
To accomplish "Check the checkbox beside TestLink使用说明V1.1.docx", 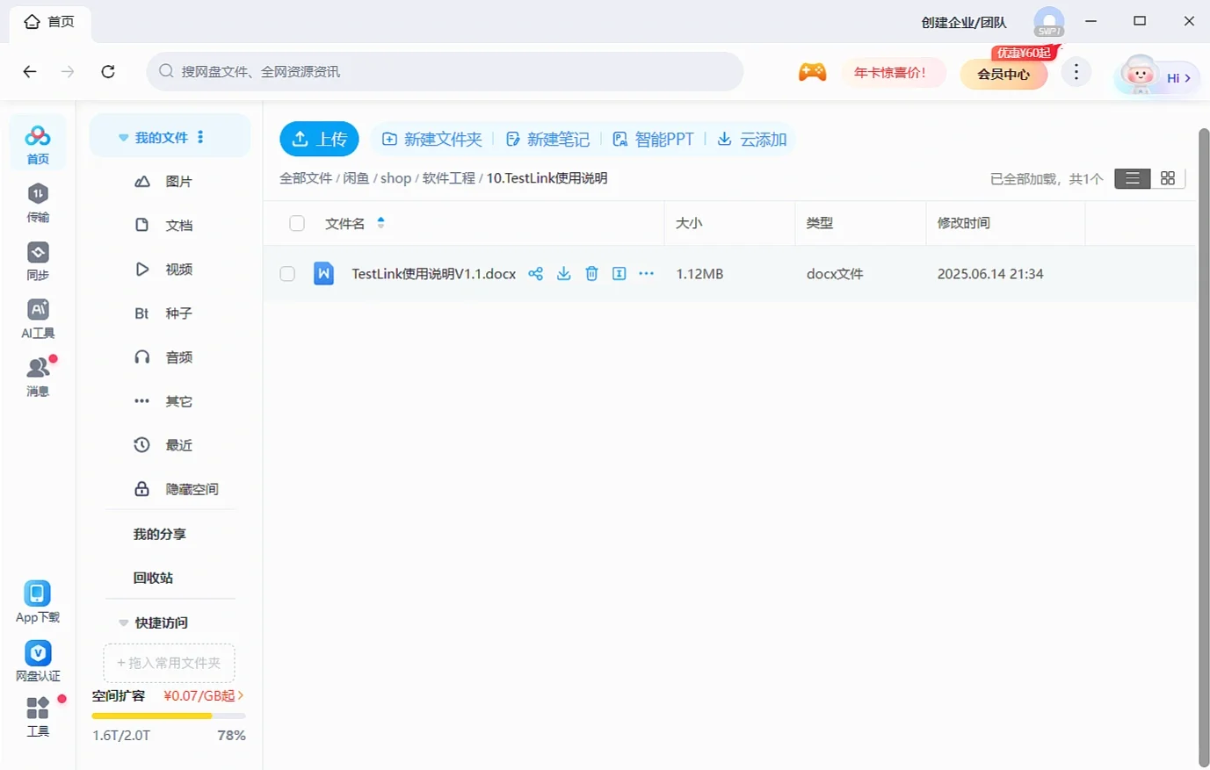I will [x=287, y=273].
